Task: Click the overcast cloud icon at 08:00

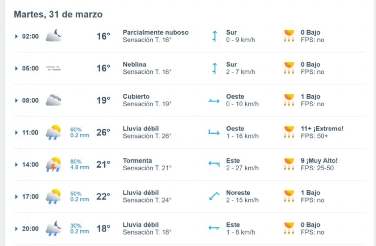Action: point(53,100)
